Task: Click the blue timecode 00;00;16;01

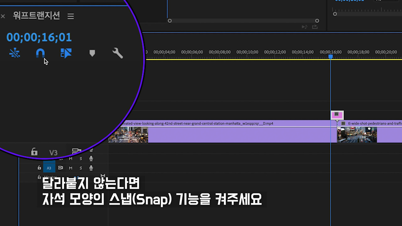Action: 39,37
